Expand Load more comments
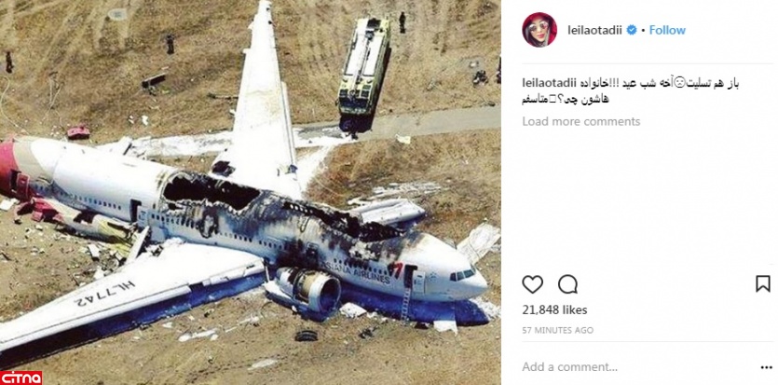Image resolution: width=778 pixels, height=385 pixels. [581, 121]
